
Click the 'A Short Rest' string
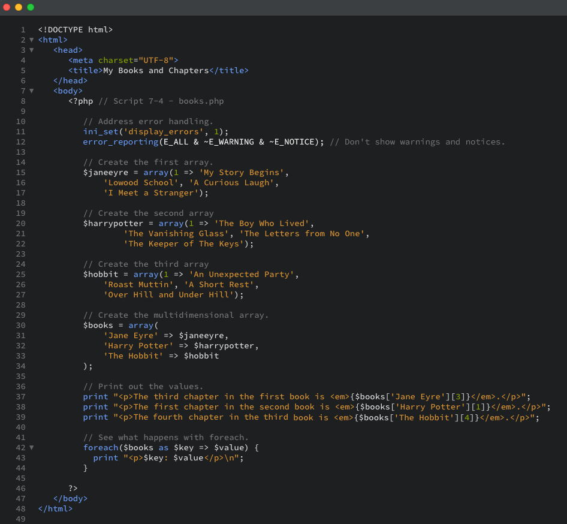coord(219,285)
